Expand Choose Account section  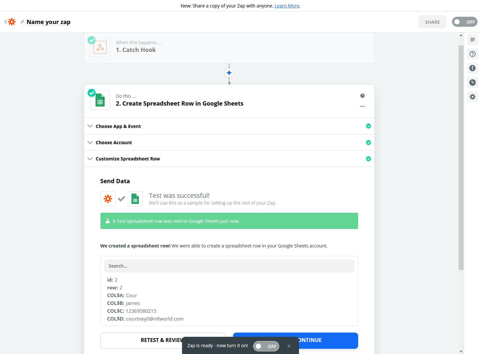pos(229,143)
